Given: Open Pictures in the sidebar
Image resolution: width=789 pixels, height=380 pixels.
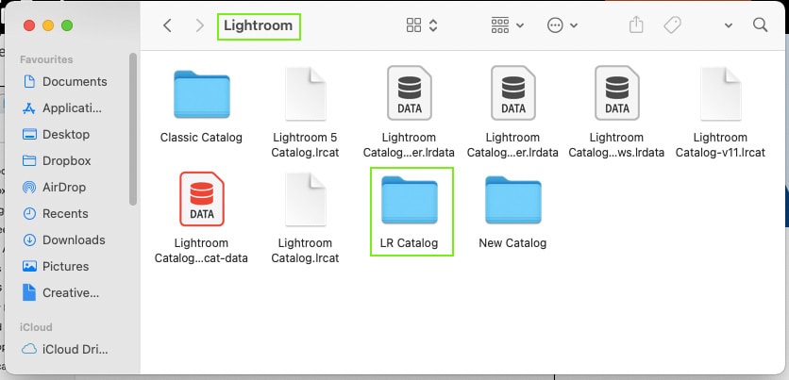Looking at the screenshot, I should point(64,267).
